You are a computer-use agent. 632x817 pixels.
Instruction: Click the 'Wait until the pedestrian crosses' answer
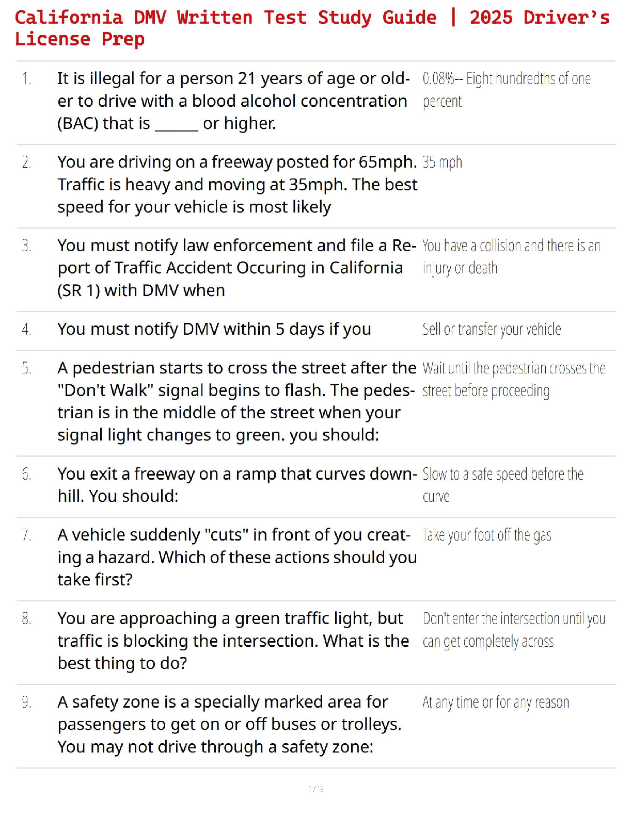click(x=513, y=379)
